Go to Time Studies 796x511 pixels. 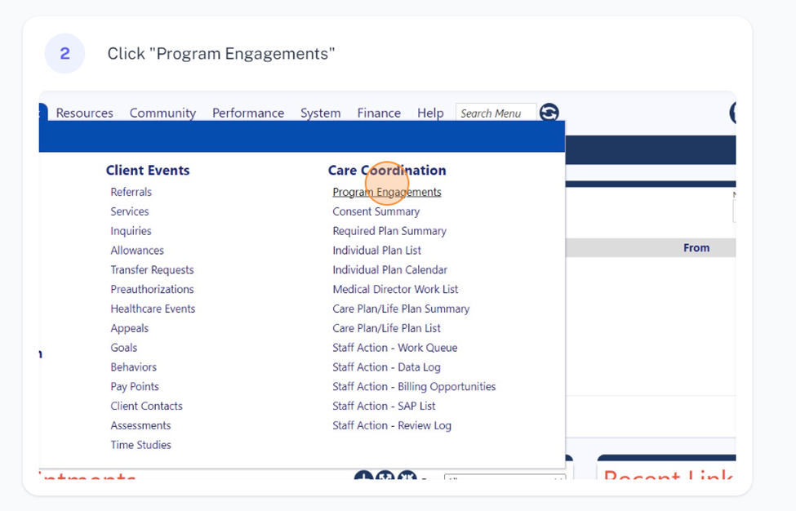tap(140, 445)
